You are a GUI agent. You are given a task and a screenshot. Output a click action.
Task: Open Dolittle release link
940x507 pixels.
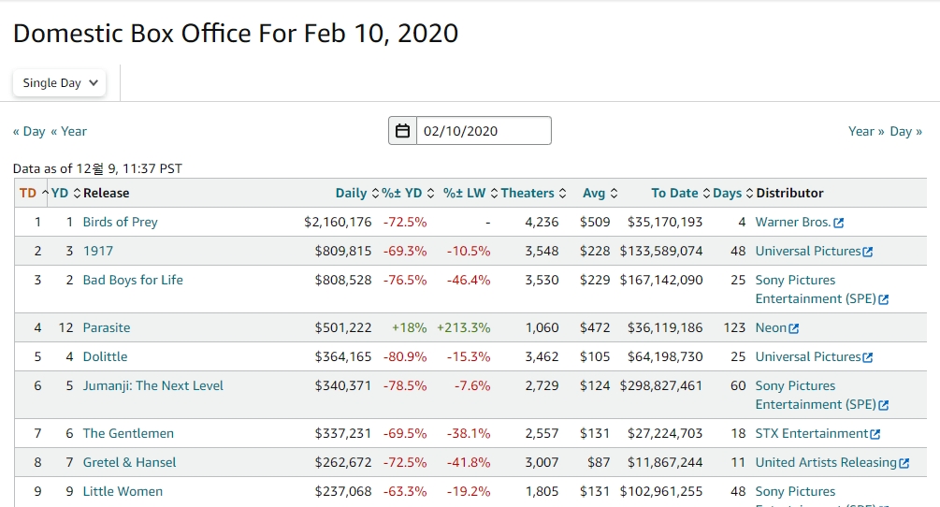point(105,356)
